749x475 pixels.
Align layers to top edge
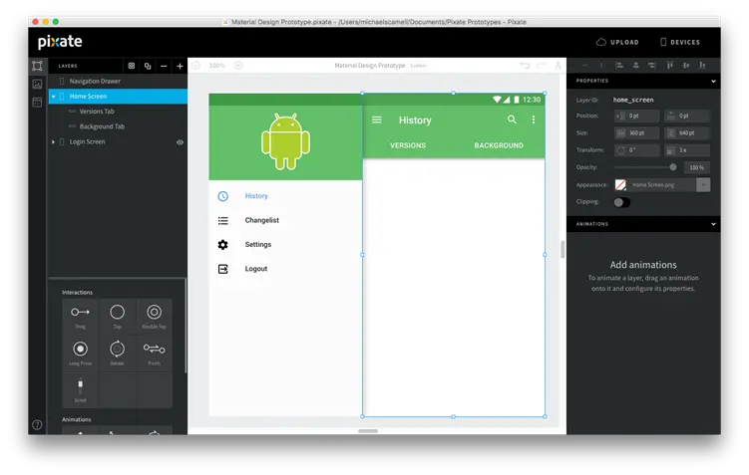pyautogui.click(x=670, y=66)
